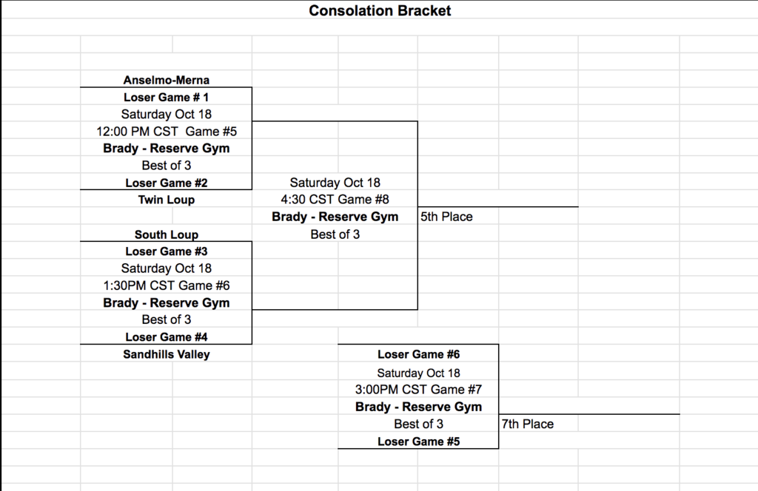The image size is (758, 491).
Task: Select the 3:00PM CST Game #7 cell
Action: (419, 390)
